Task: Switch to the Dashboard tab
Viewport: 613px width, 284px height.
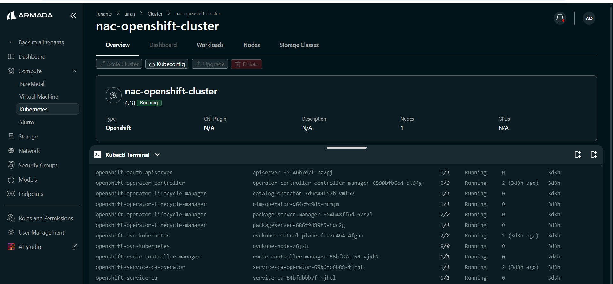Action: coord(163,45)
